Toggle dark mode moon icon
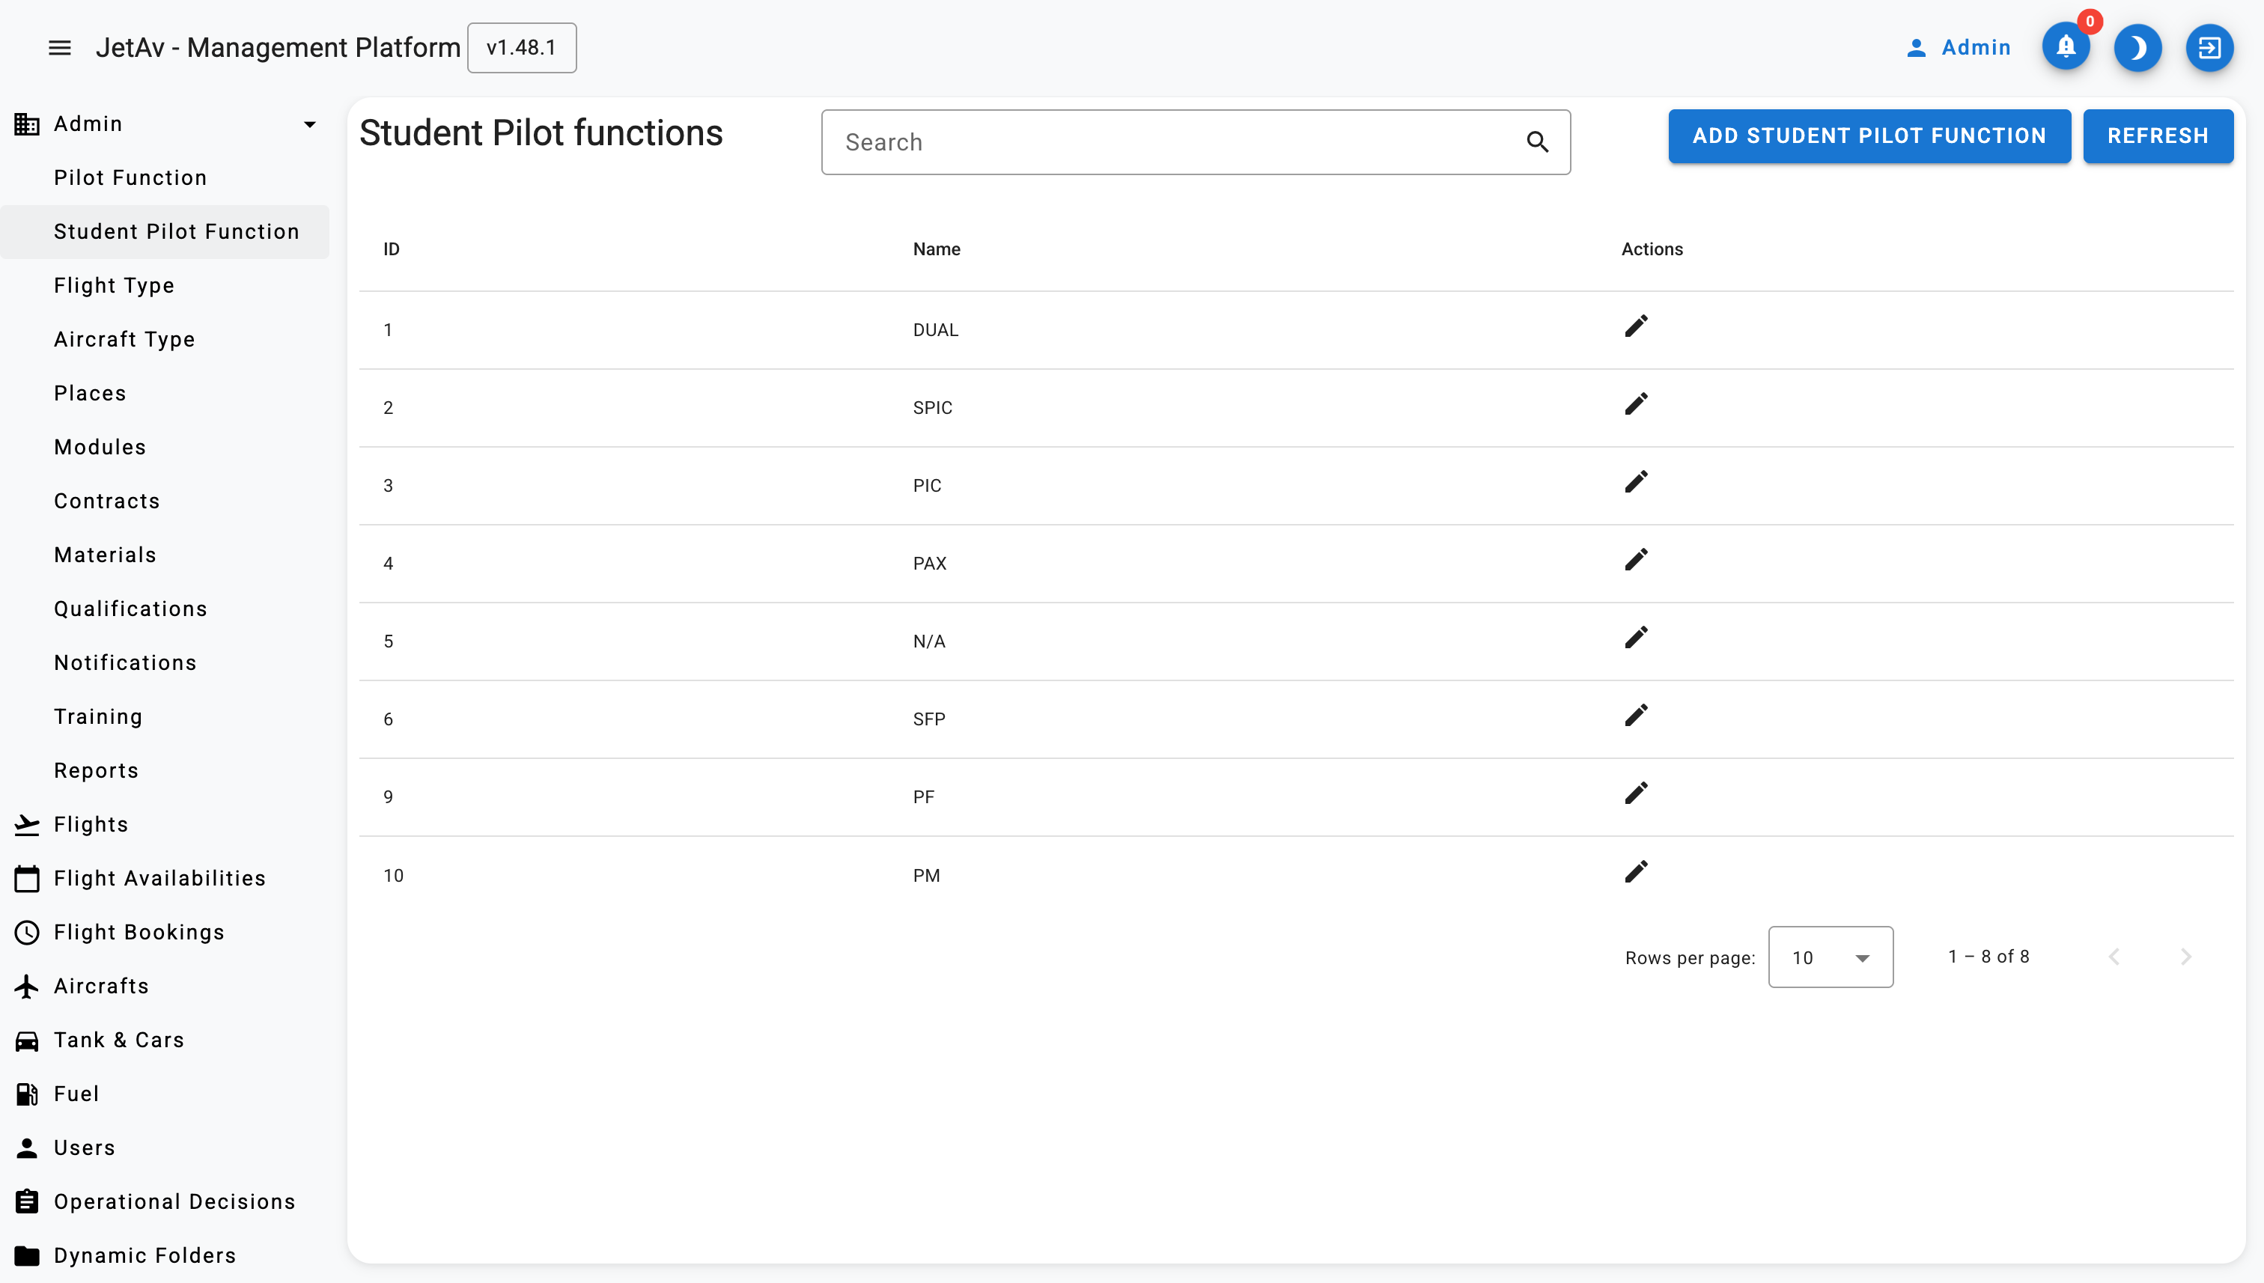 (2137, 48)
